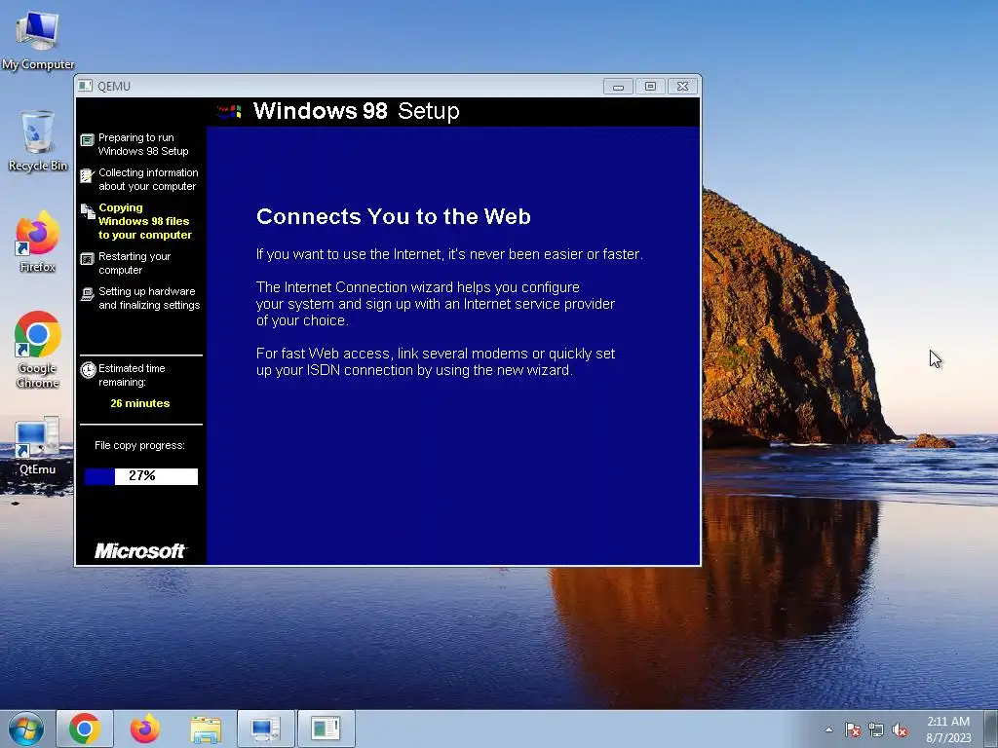The width and height of the screenshot is (998, 748).
Task: Open the My Computer desktop icon
Action: pos(38,39)
